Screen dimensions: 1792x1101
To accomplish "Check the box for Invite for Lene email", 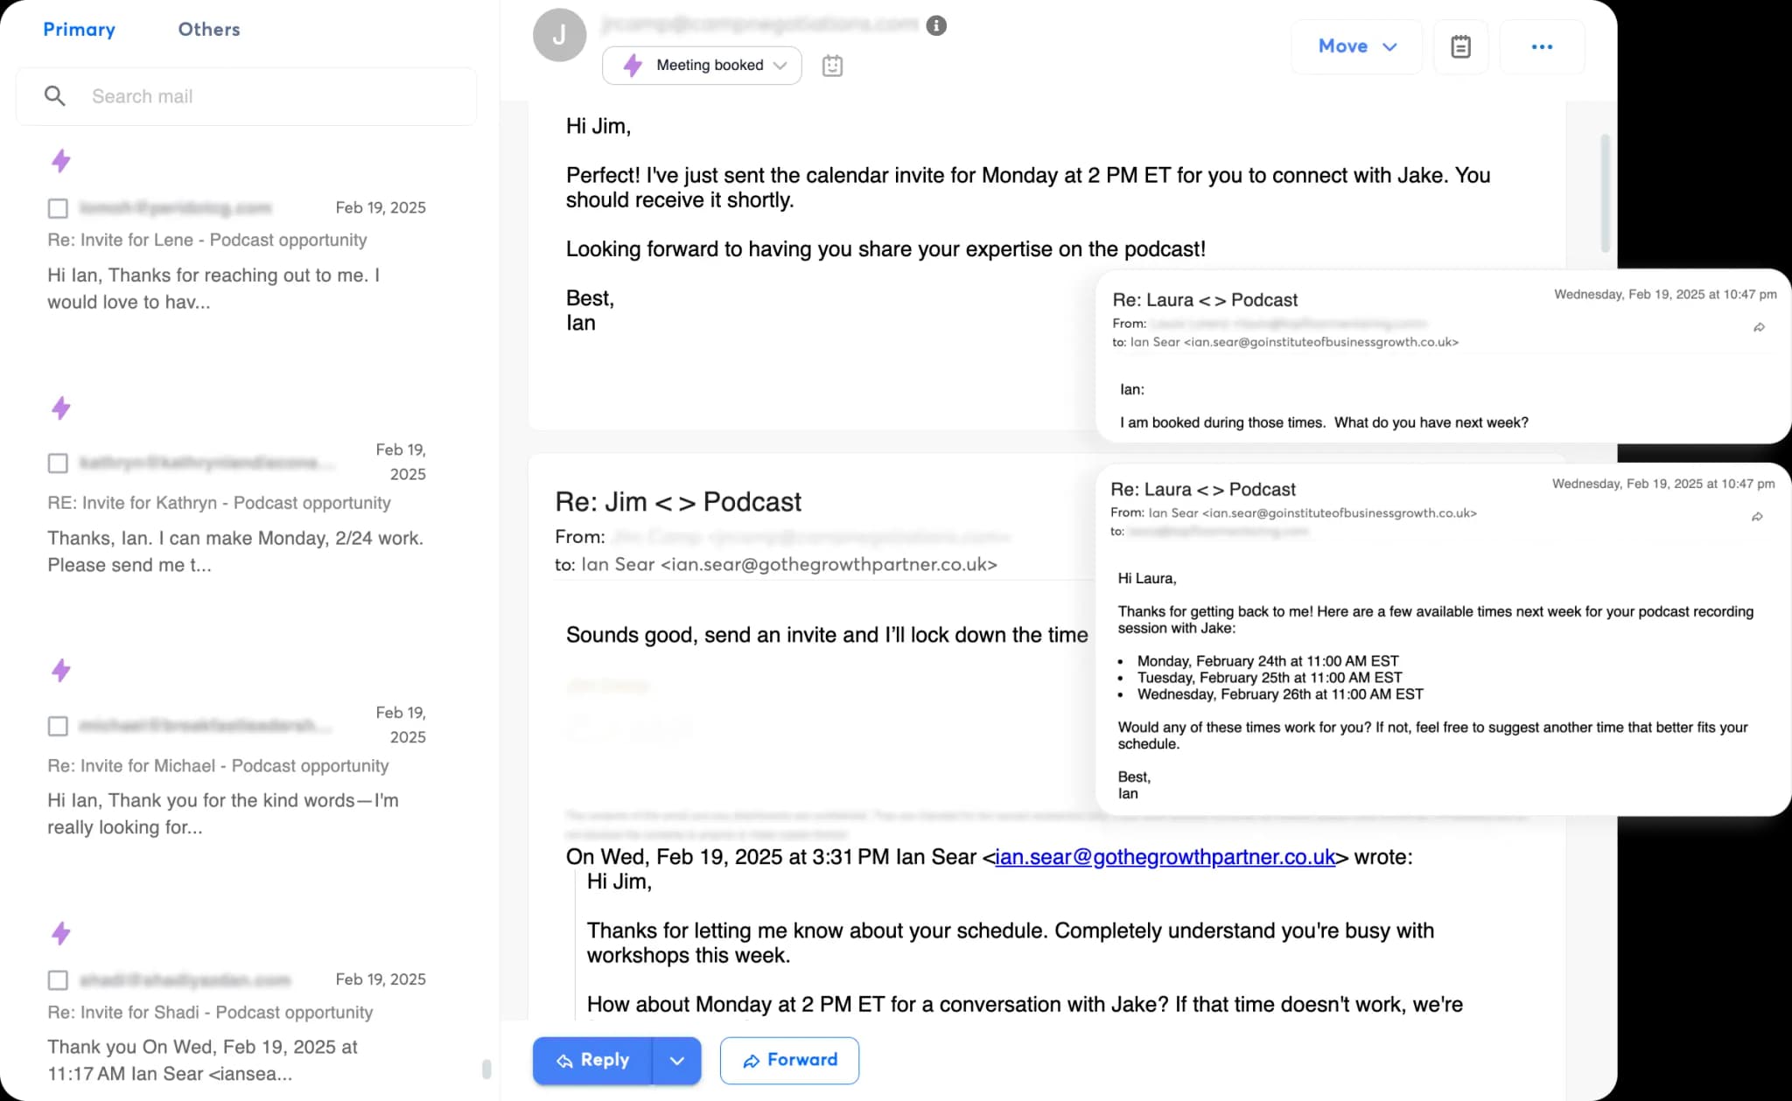I will (58, 208).
